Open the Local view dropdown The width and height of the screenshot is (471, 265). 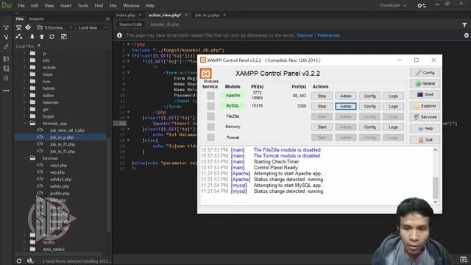93,28
